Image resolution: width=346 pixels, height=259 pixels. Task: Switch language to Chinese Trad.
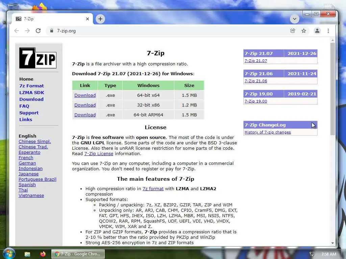[x=33, y=147]
